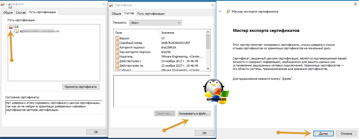Image resolution: width=359 pixels, height=139 pixels.
Task: Close the left Сертификат window
Action: coord(104,4)
